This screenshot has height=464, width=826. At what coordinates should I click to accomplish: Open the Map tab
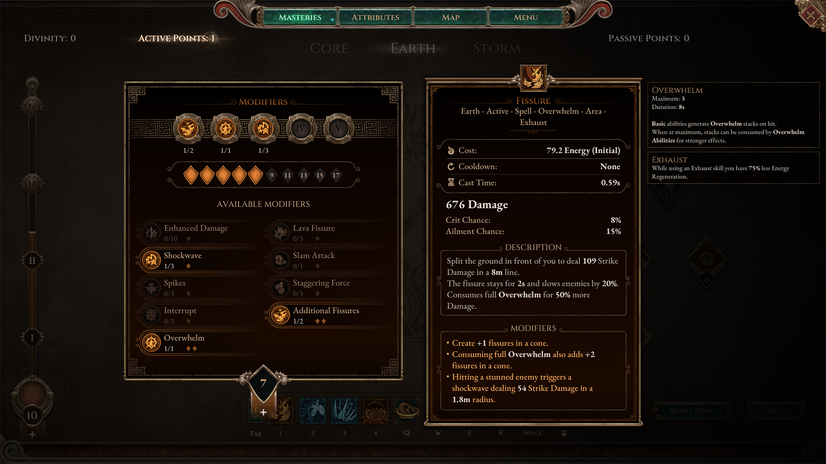[450, 17]
